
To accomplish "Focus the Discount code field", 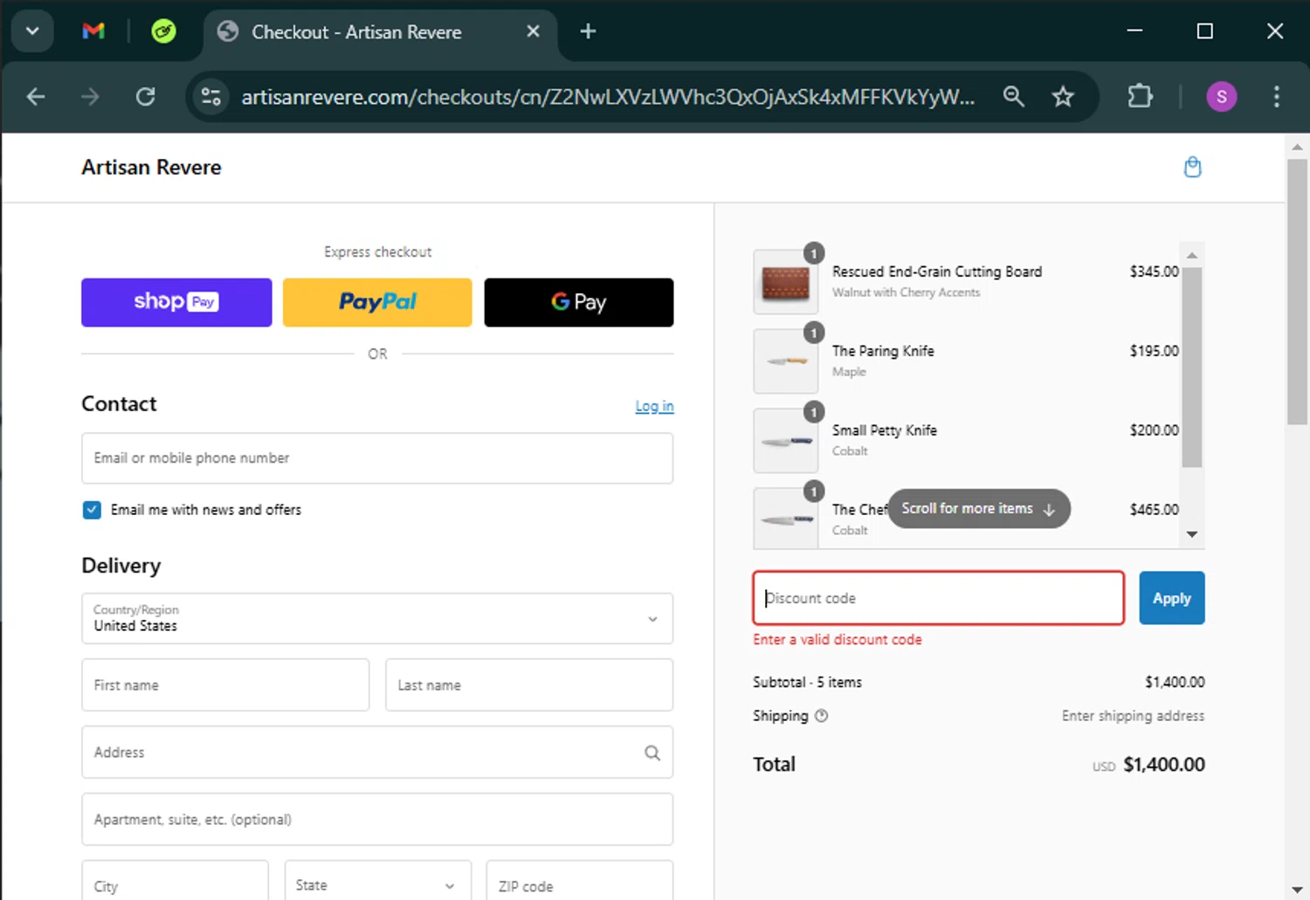I will pos(939,598).
